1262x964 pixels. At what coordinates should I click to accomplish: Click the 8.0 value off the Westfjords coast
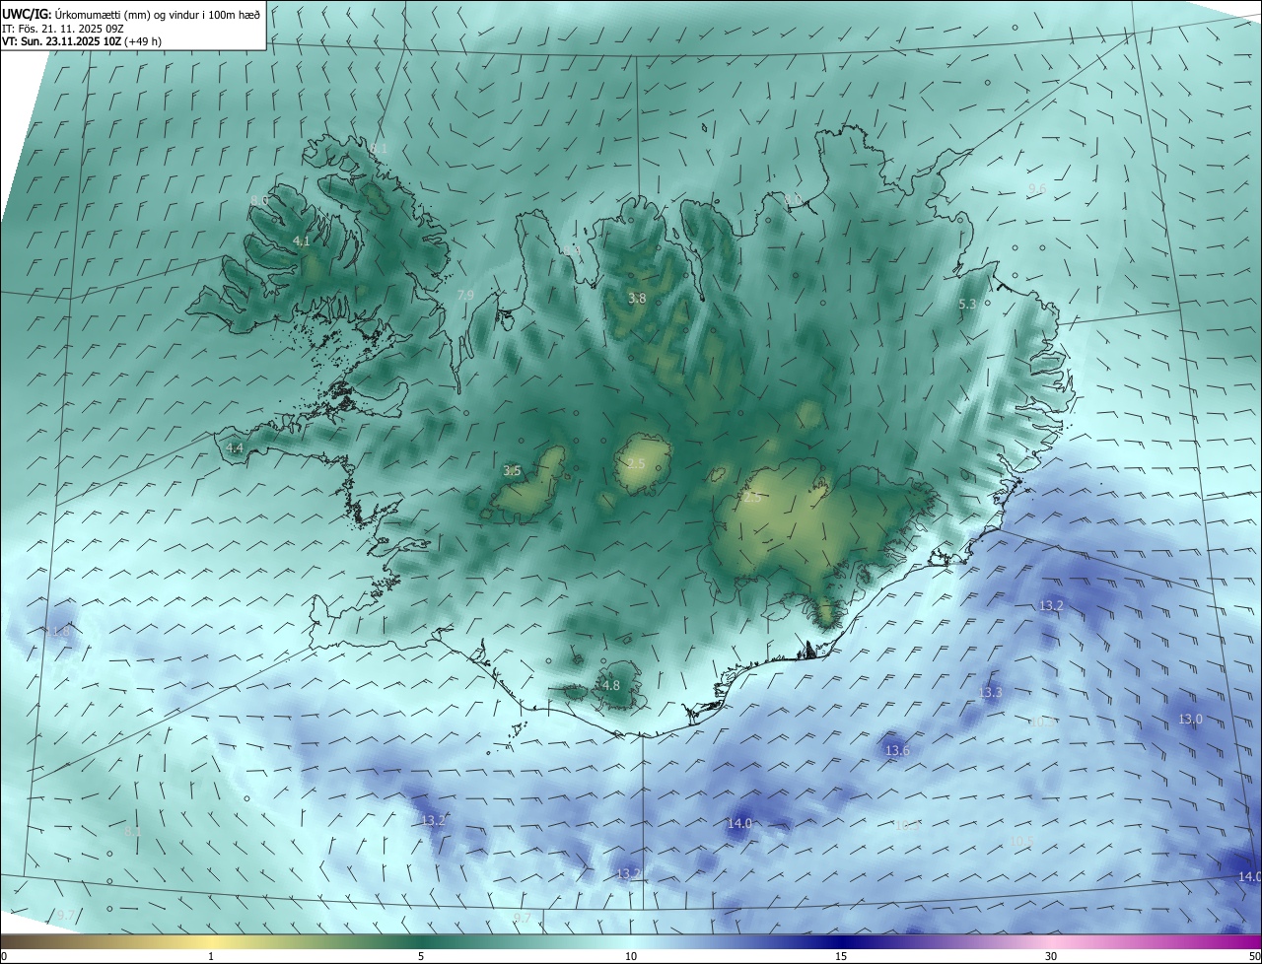pyautogui.click(x=259, y=200)
